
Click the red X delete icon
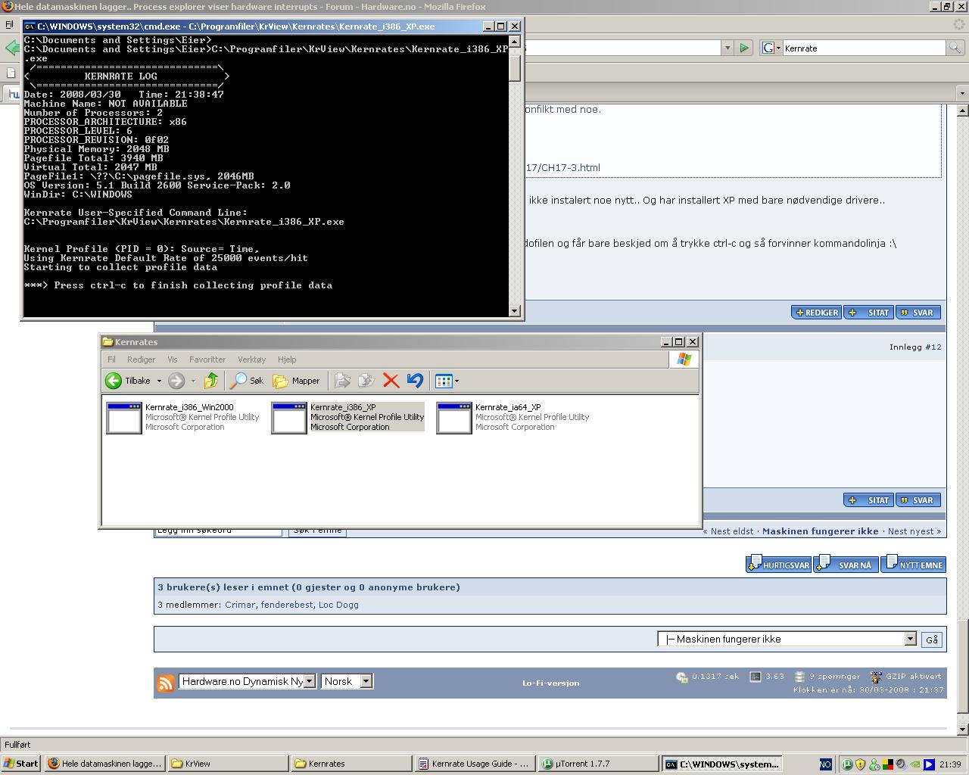click(391, 381)
